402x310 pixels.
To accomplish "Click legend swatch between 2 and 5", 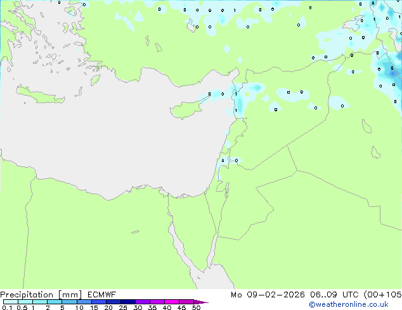I will point(55,302).
